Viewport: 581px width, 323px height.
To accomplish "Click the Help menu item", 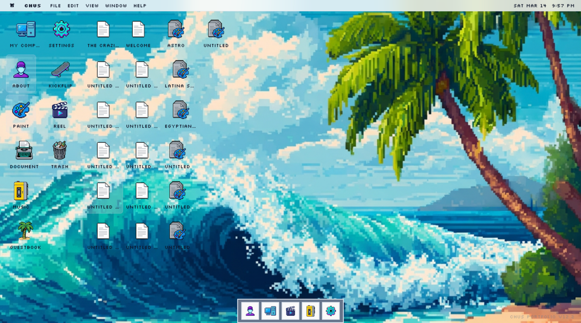I will point(140,6).
